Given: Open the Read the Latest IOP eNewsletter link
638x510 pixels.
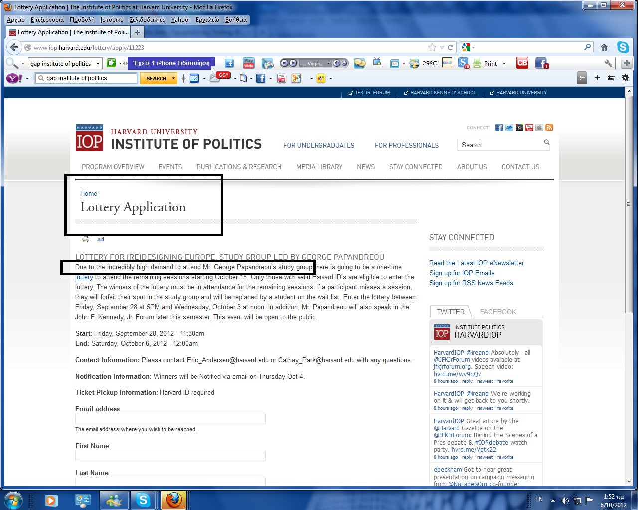Looking at the screenshot, I should click(477, 263).
